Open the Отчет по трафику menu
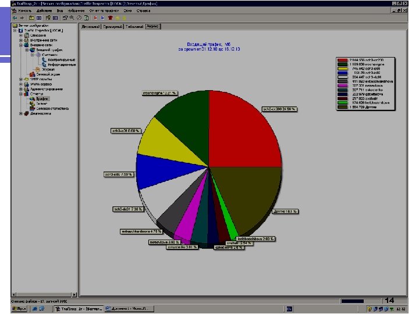The width and height of the screenshot is (419, 314). (104, 10)
